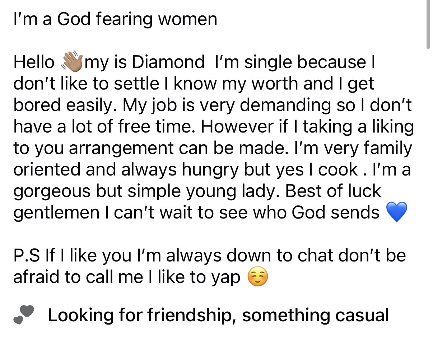This screenshot has width=433, height=341.
Task: Click the "I'm a God fearing women" headline
Action: [x=115, y=19]
